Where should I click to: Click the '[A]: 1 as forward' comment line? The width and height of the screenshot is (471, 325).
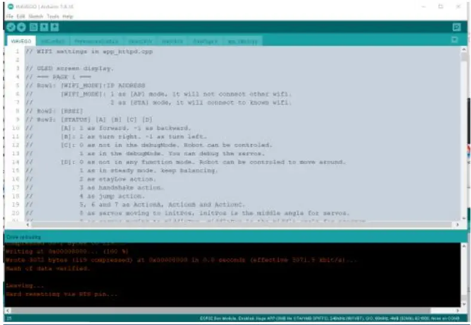click(x=108, y=128)
